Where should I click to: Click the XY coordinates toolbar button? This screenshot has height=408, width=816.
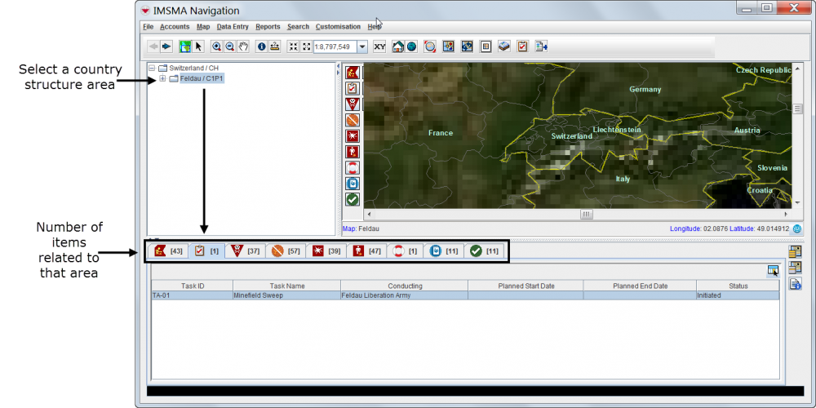click(x=379, y=47)
